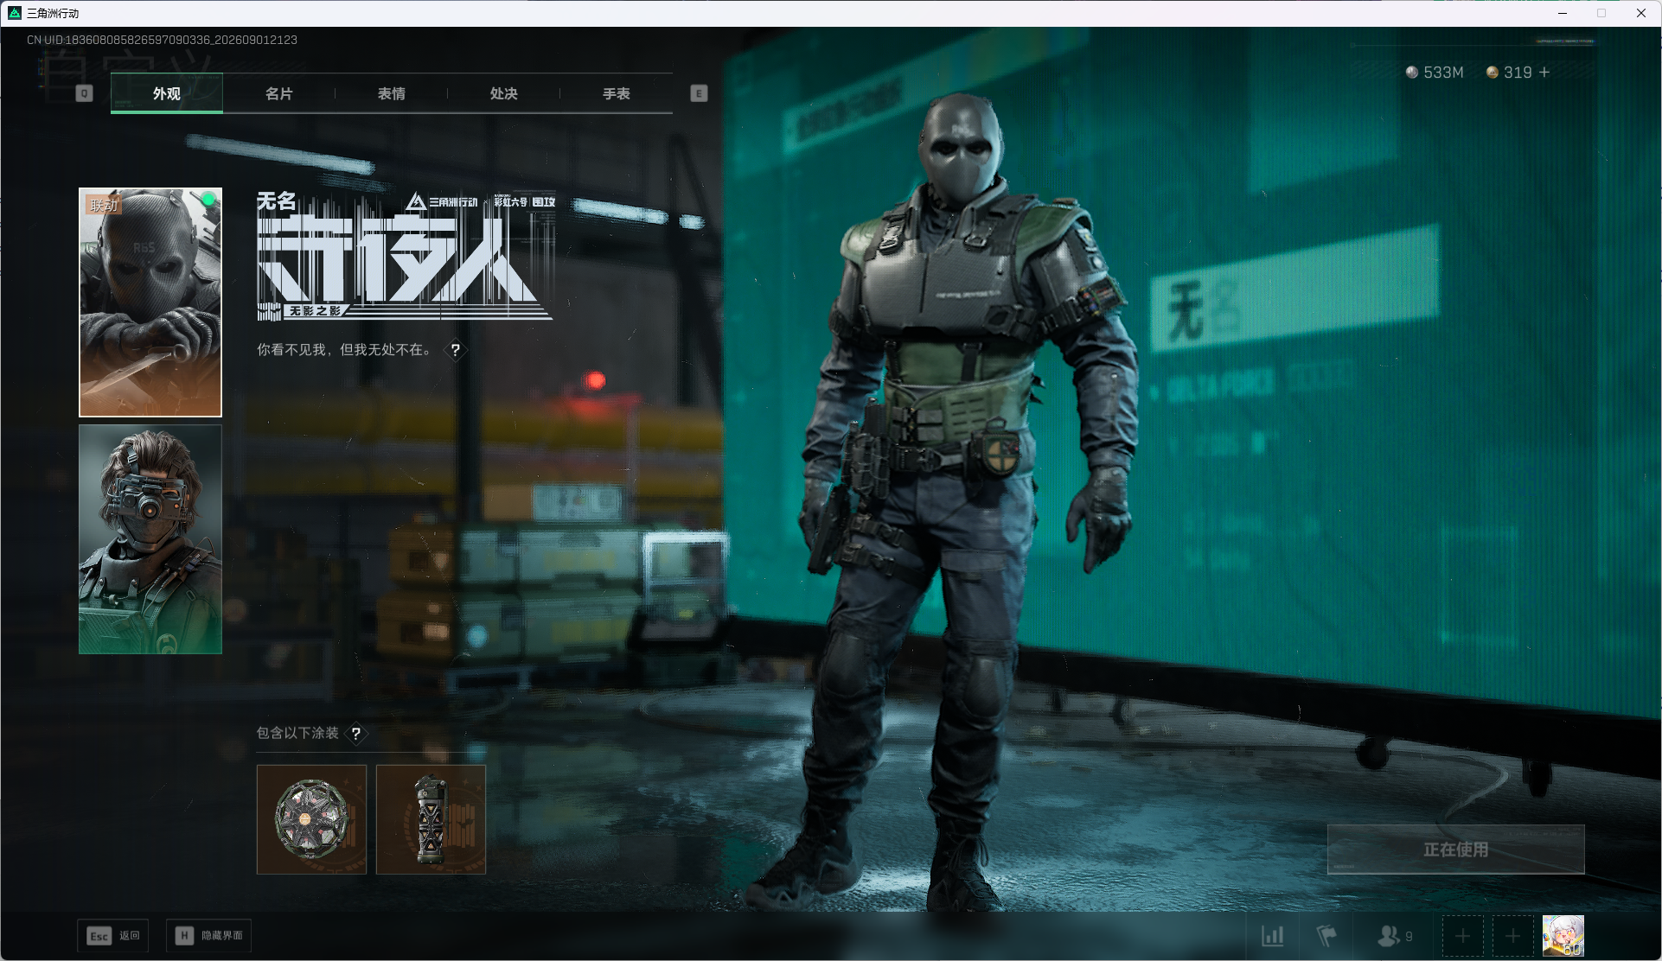The height and width of the screenshot is (961, 1662).
Task: Open the 名片 tab
Action: 279,93
